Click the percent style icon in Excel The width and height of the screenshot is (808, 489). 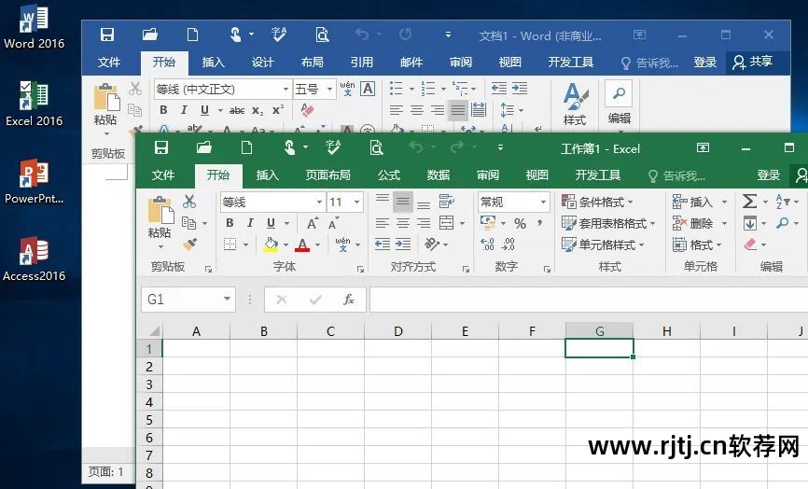(520, 223)
